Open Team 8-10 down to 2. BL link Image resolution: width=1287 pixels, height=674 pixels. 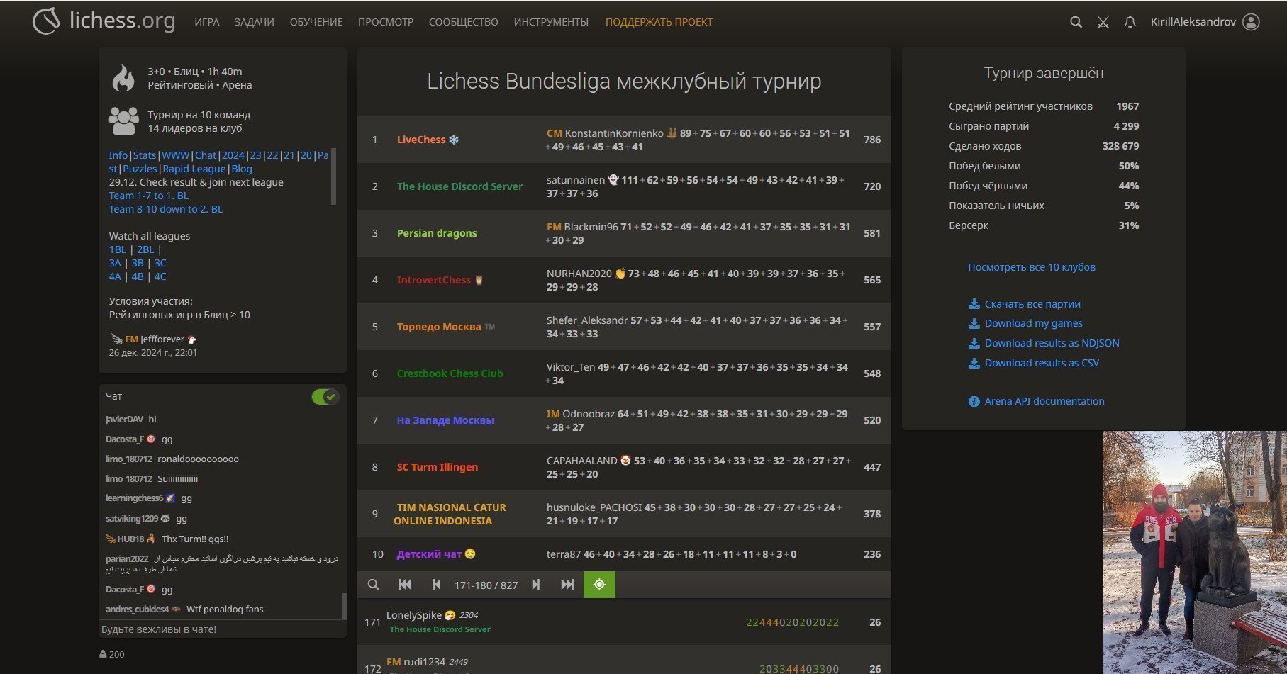click(166, 209)
